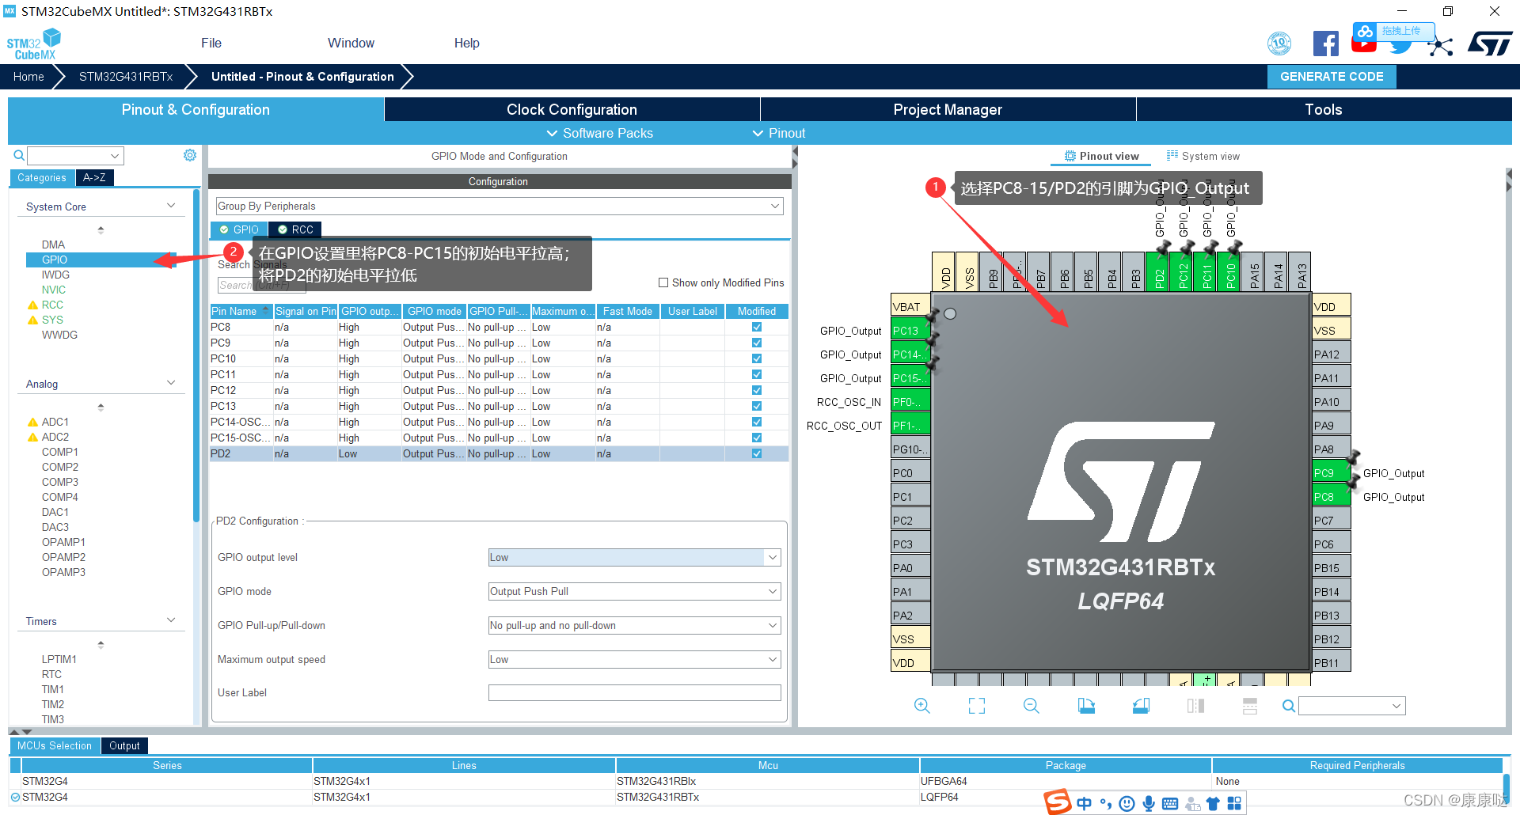Select pin PB15 on the chip
This screenshot has width=1520, height=815.
point(1331,568)
